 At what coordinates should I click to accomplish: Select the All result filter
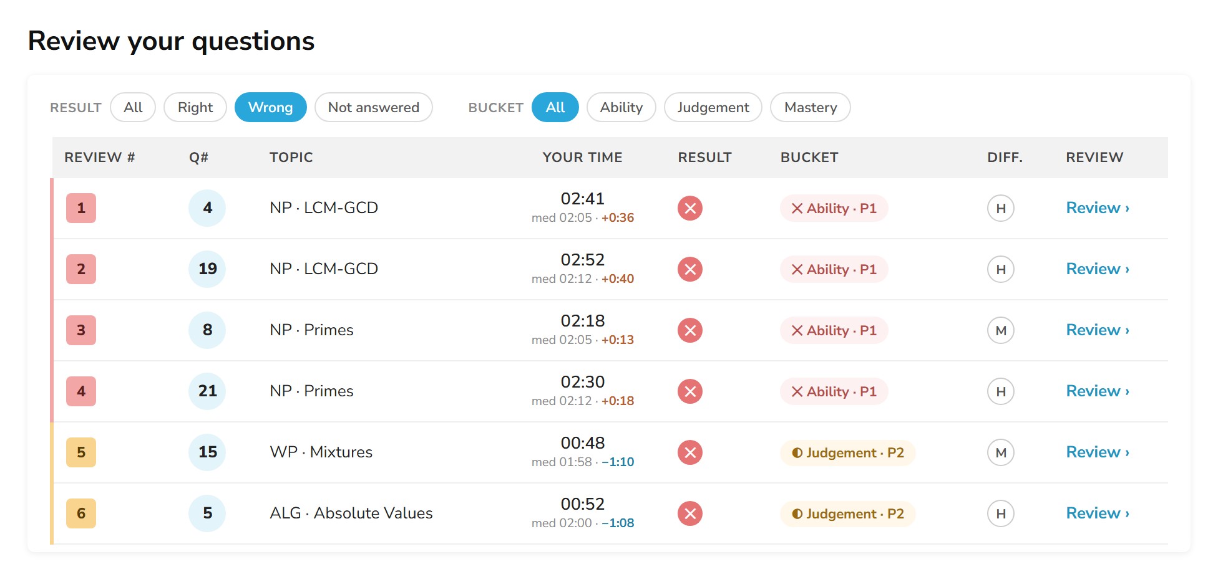tap(133, 107)
